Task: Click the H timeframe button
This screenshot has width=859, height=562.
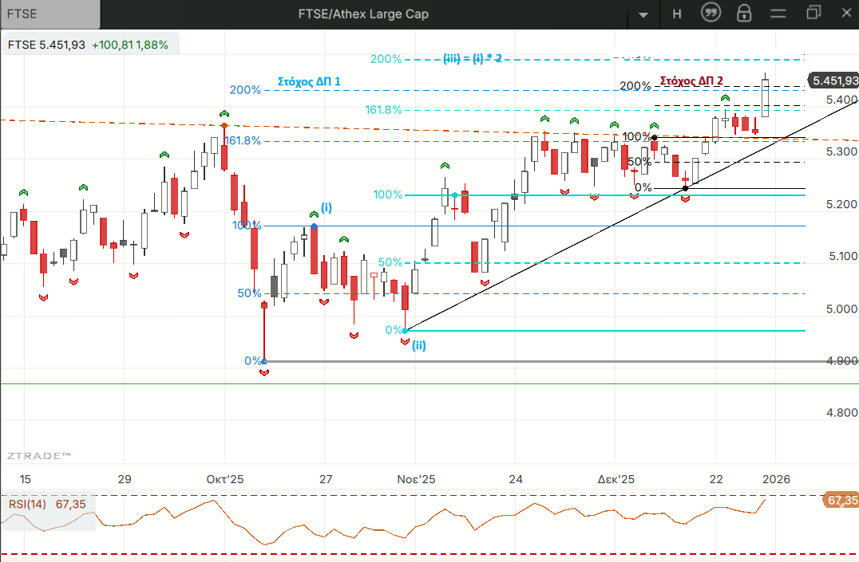Action: click(677, 13)
